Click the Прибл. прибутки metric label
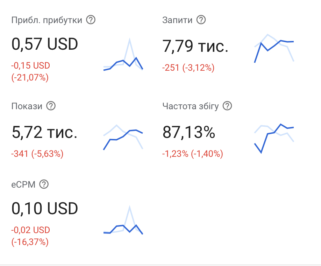The height and width of the screenshot is (266, 321). tap(47, 20)
